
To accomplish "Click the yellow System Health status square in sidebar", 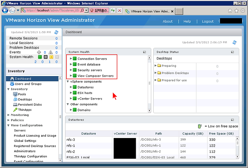I will pyautogui.click(x=51, y=57).
